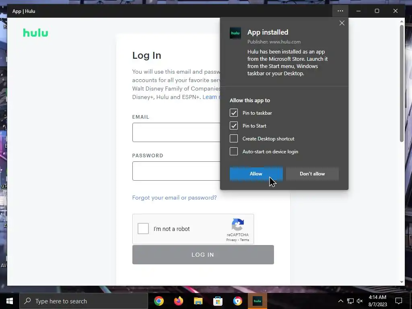
Task: Click the reCAPTCHA logo icon
Action: click(238, 225)
